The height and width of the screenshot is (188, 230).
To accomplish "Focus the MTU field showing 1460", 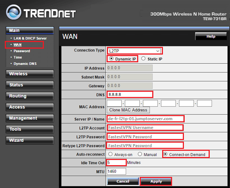I will [116, 171].
